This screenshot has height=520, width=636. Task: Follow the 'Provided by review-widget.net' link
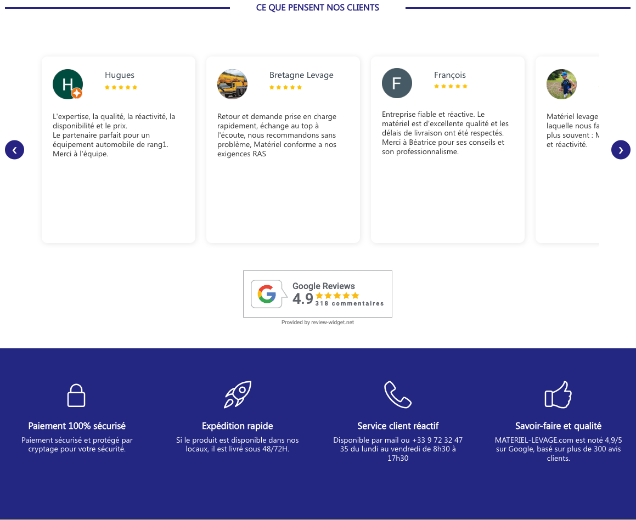(318, 323)
